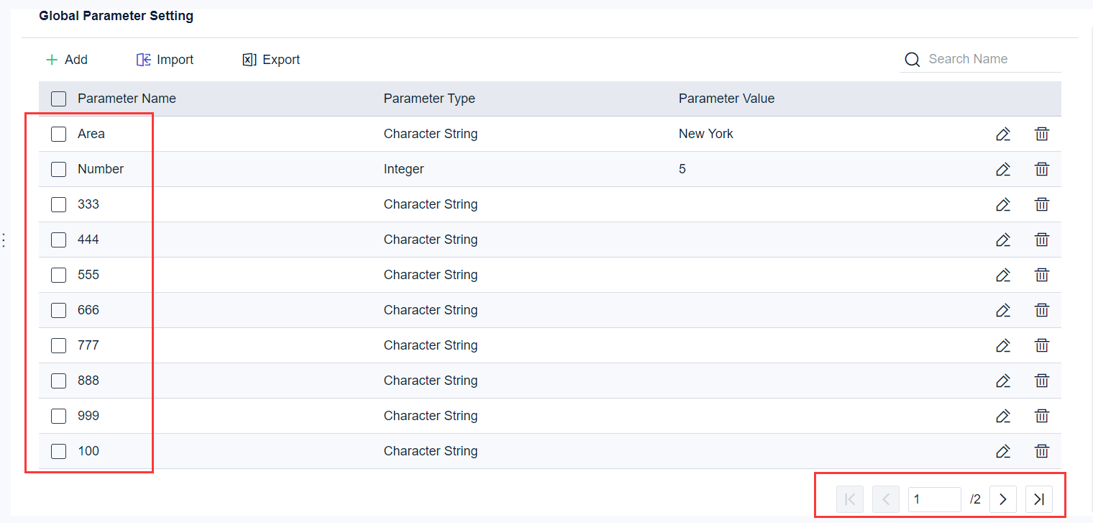Jump to the last page of parameters
Image resolution: width=1093 pixels, height=523 pixels.
(1038, 499)
